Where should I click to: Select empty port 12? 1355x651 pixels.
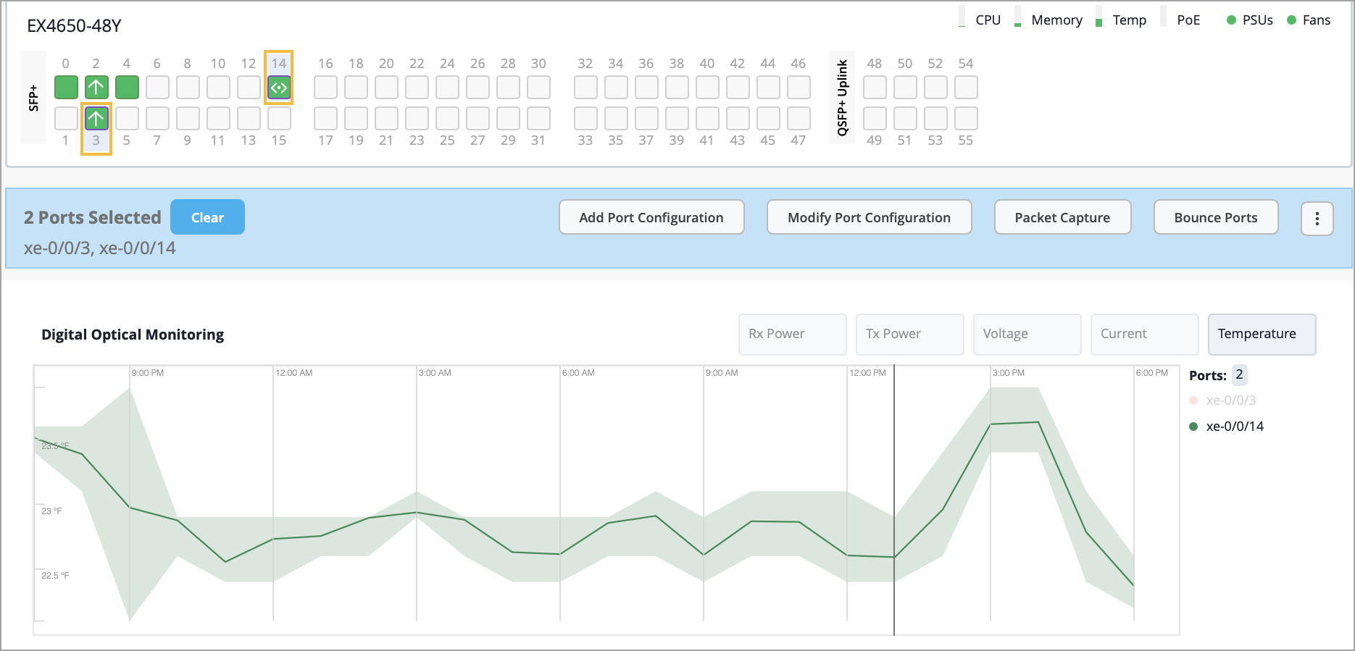coord(249,88)
